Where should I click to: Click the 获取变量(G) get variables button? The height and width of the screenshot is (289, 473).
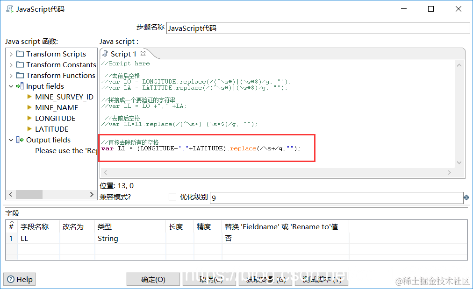pyautogui.click(x=265, y=279)
